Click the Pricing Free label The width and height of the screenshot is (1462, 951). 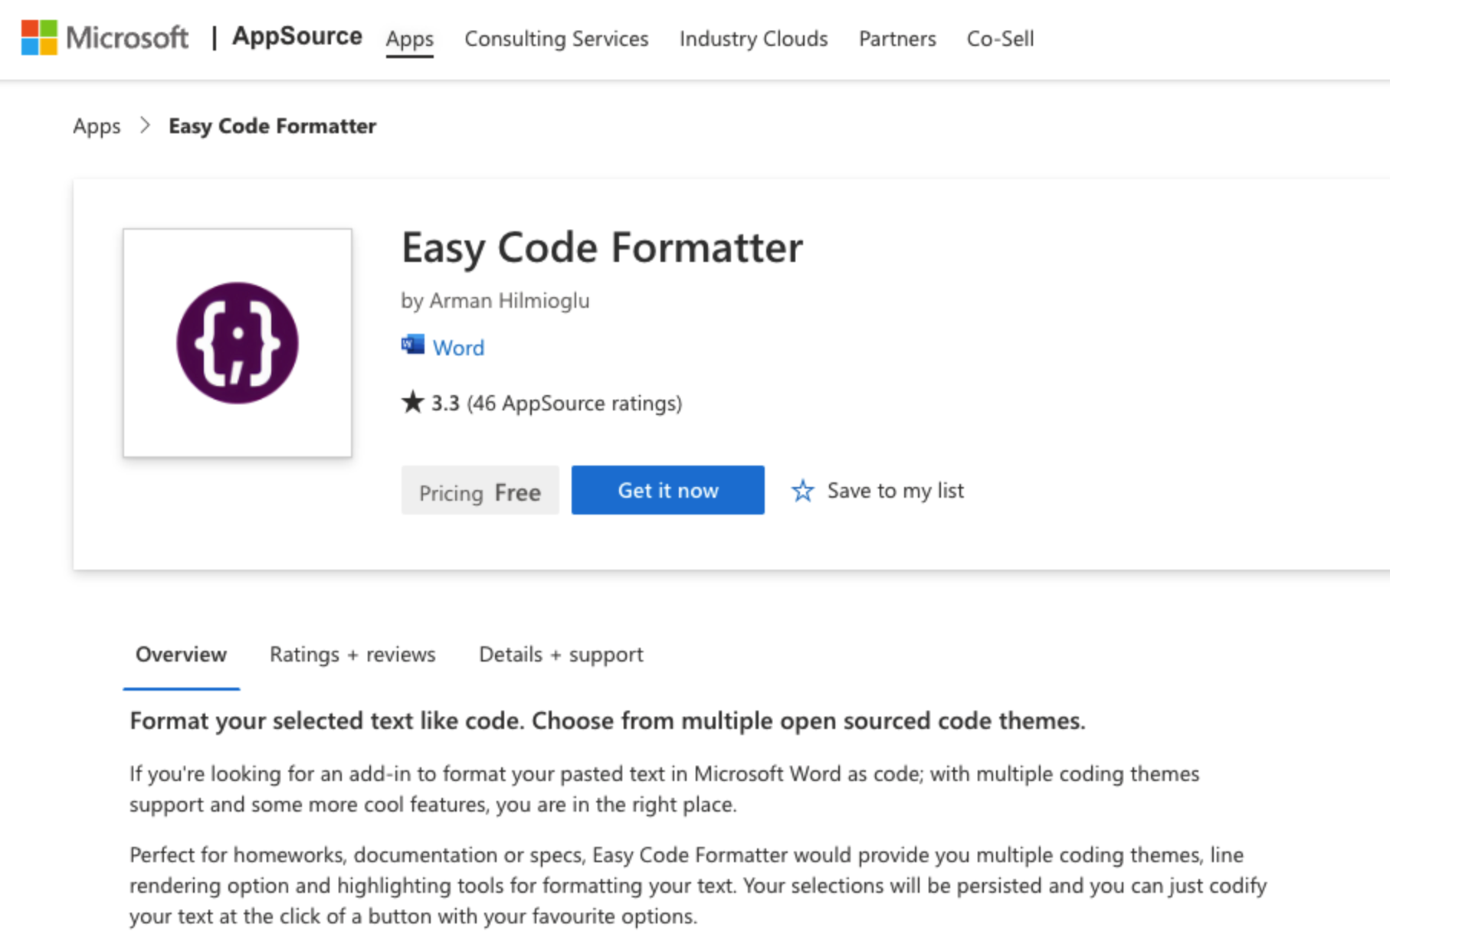click(x=480, y=492)
